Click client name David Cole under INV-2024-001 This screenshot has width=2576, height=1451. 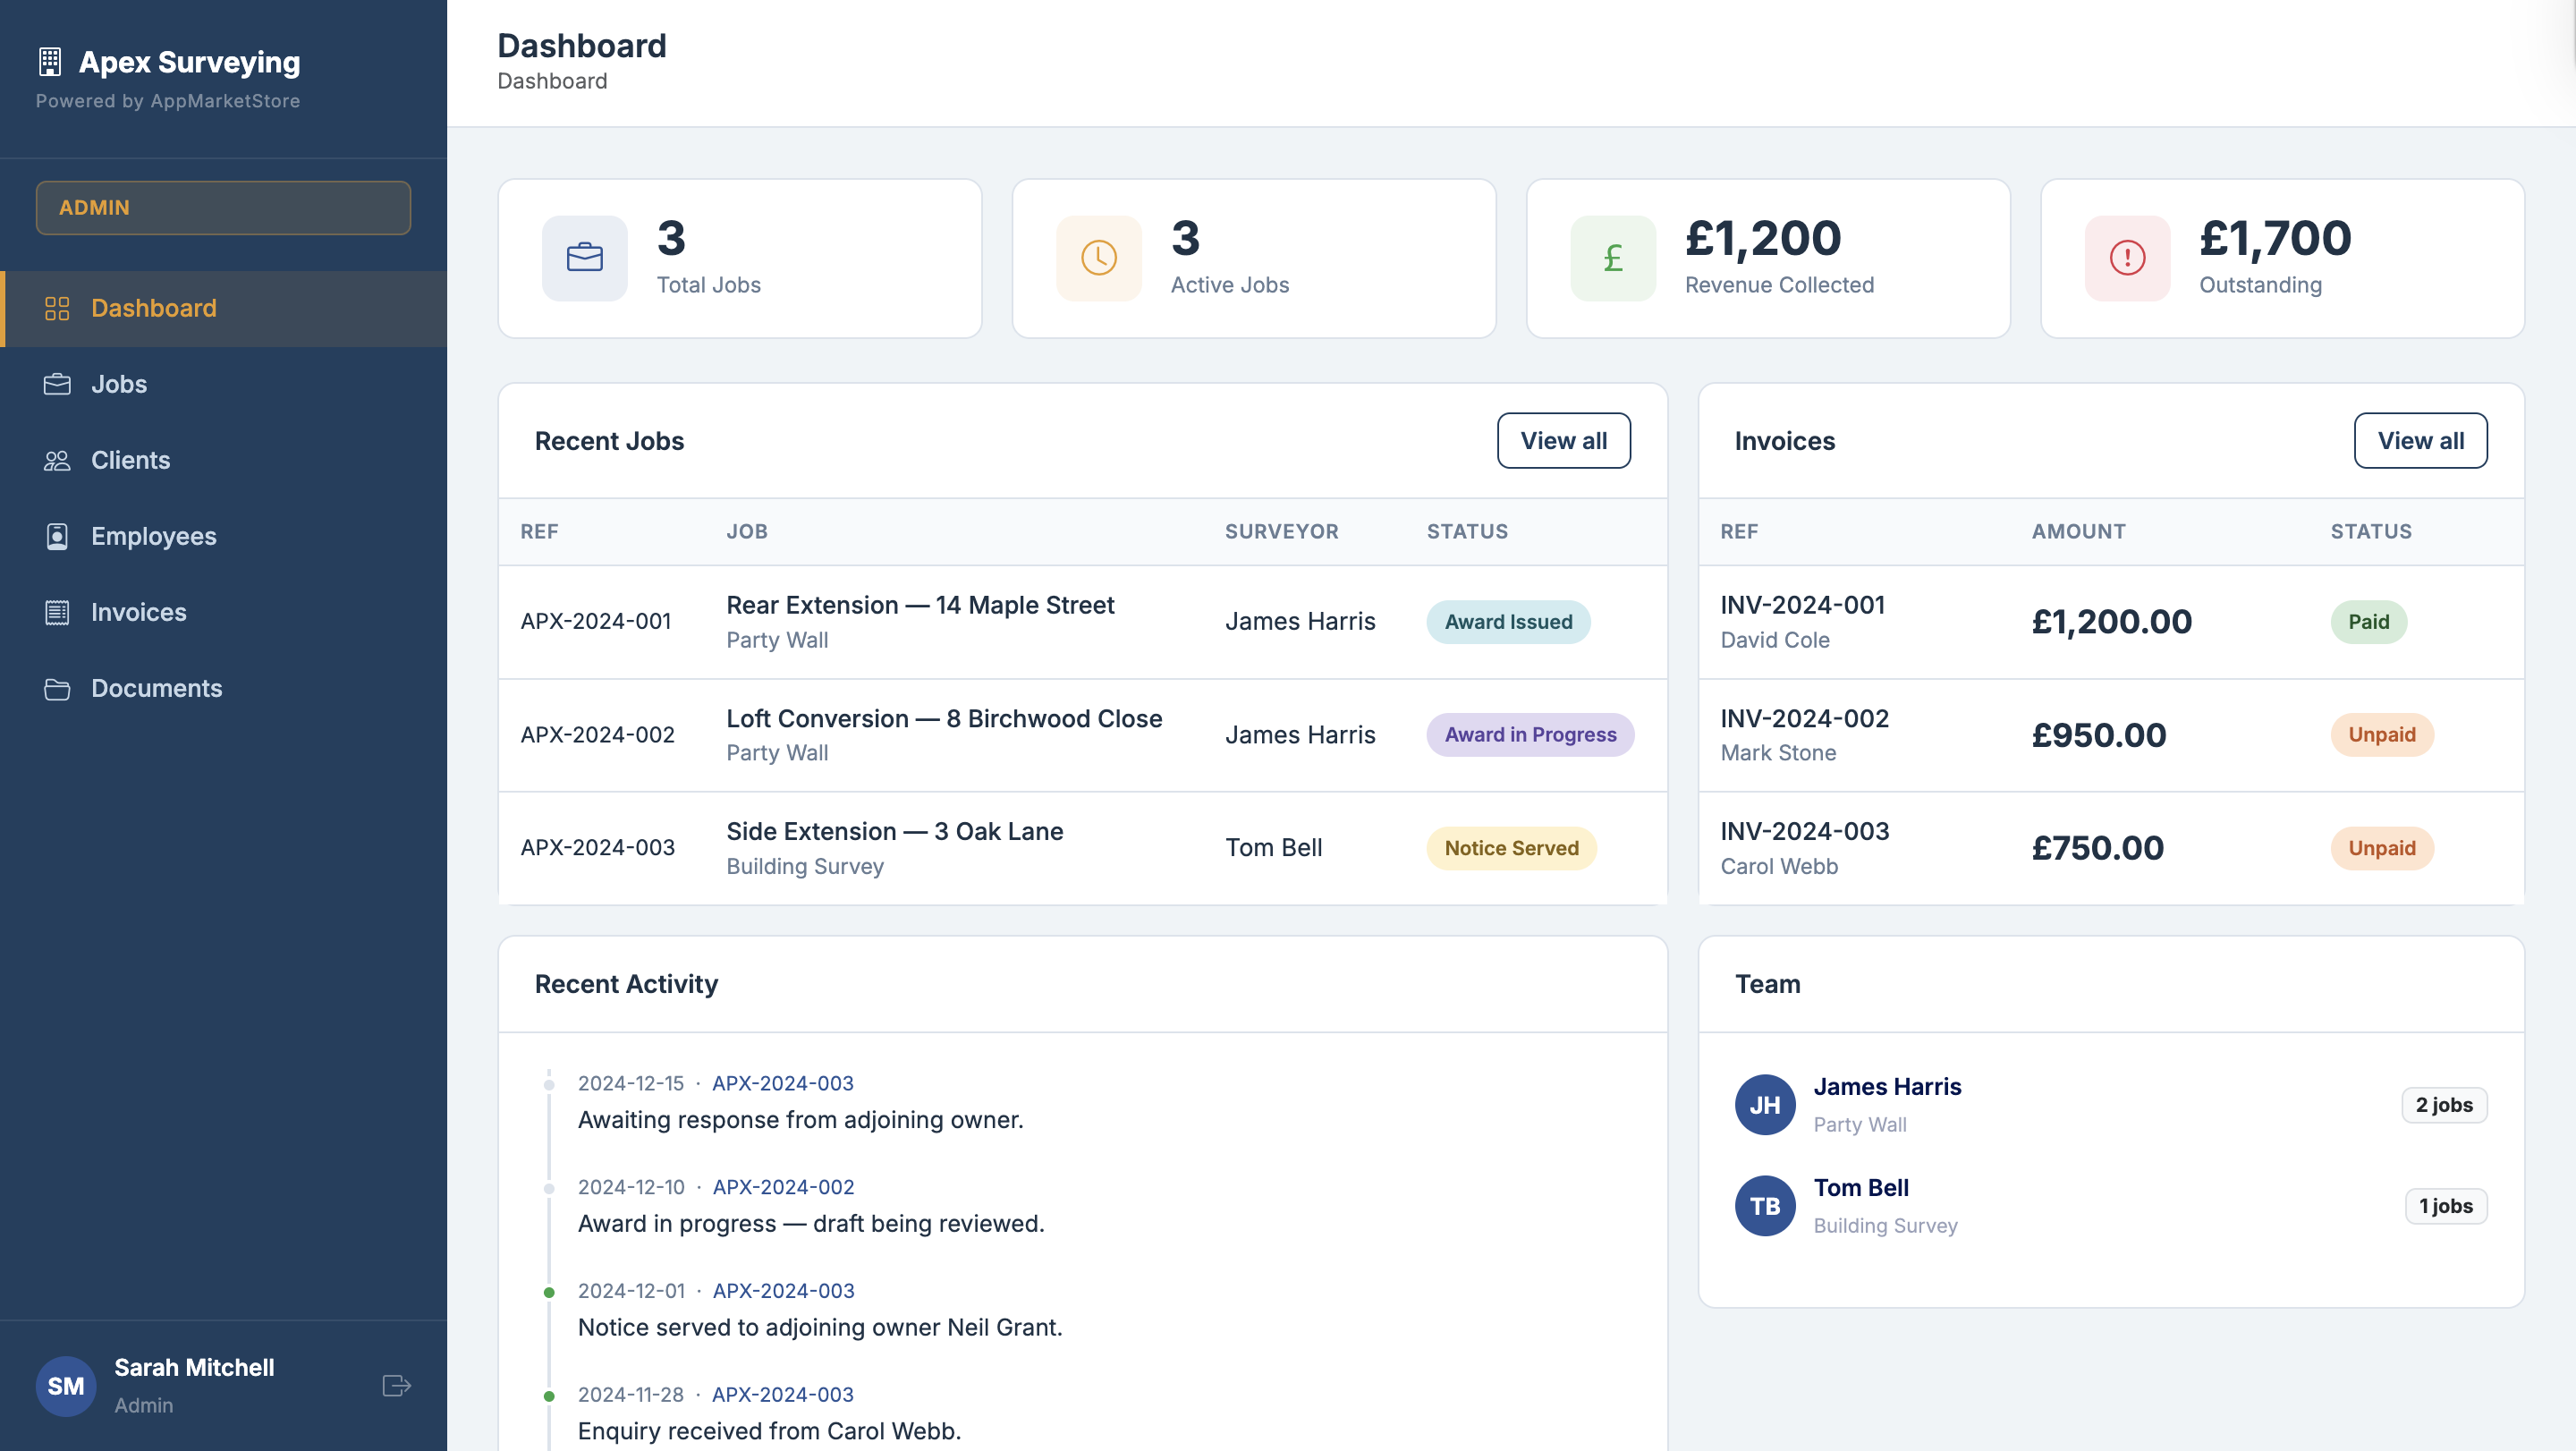tap(1774, 640)
